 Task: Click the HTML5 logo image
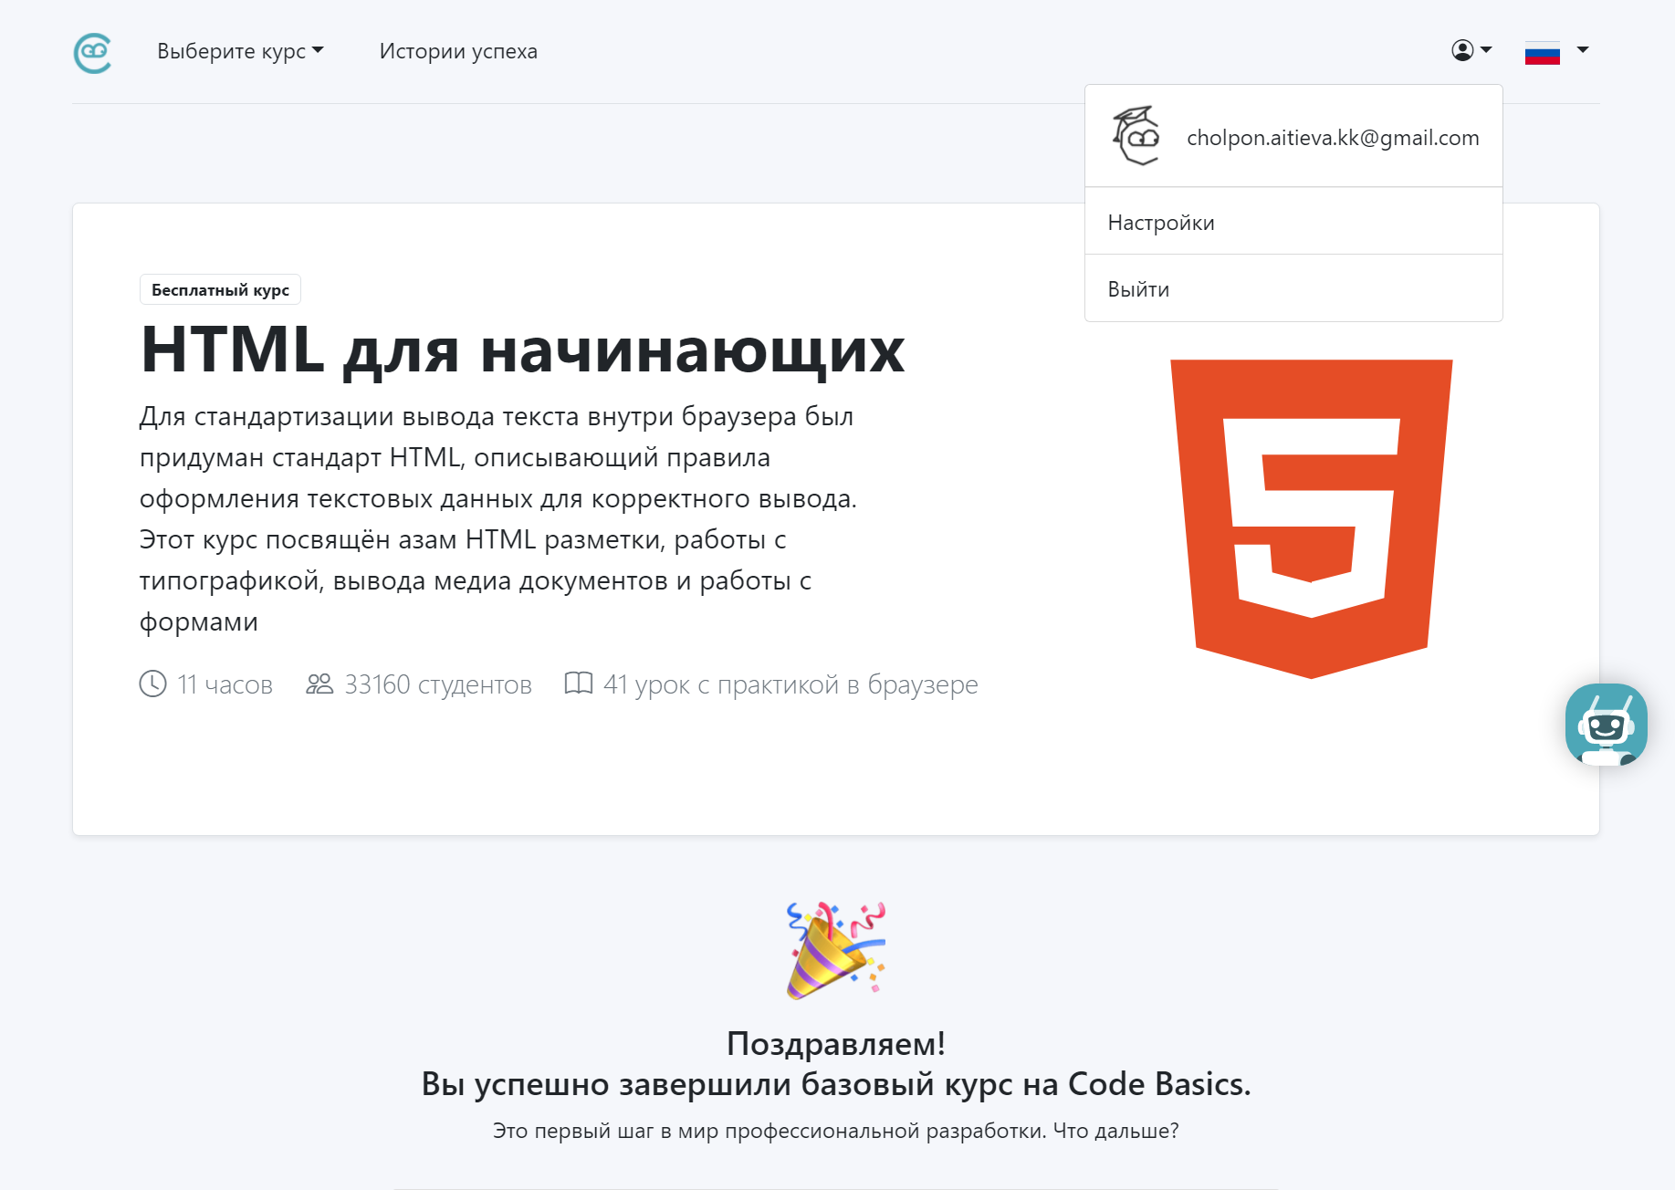click(x=1312, y=519)
